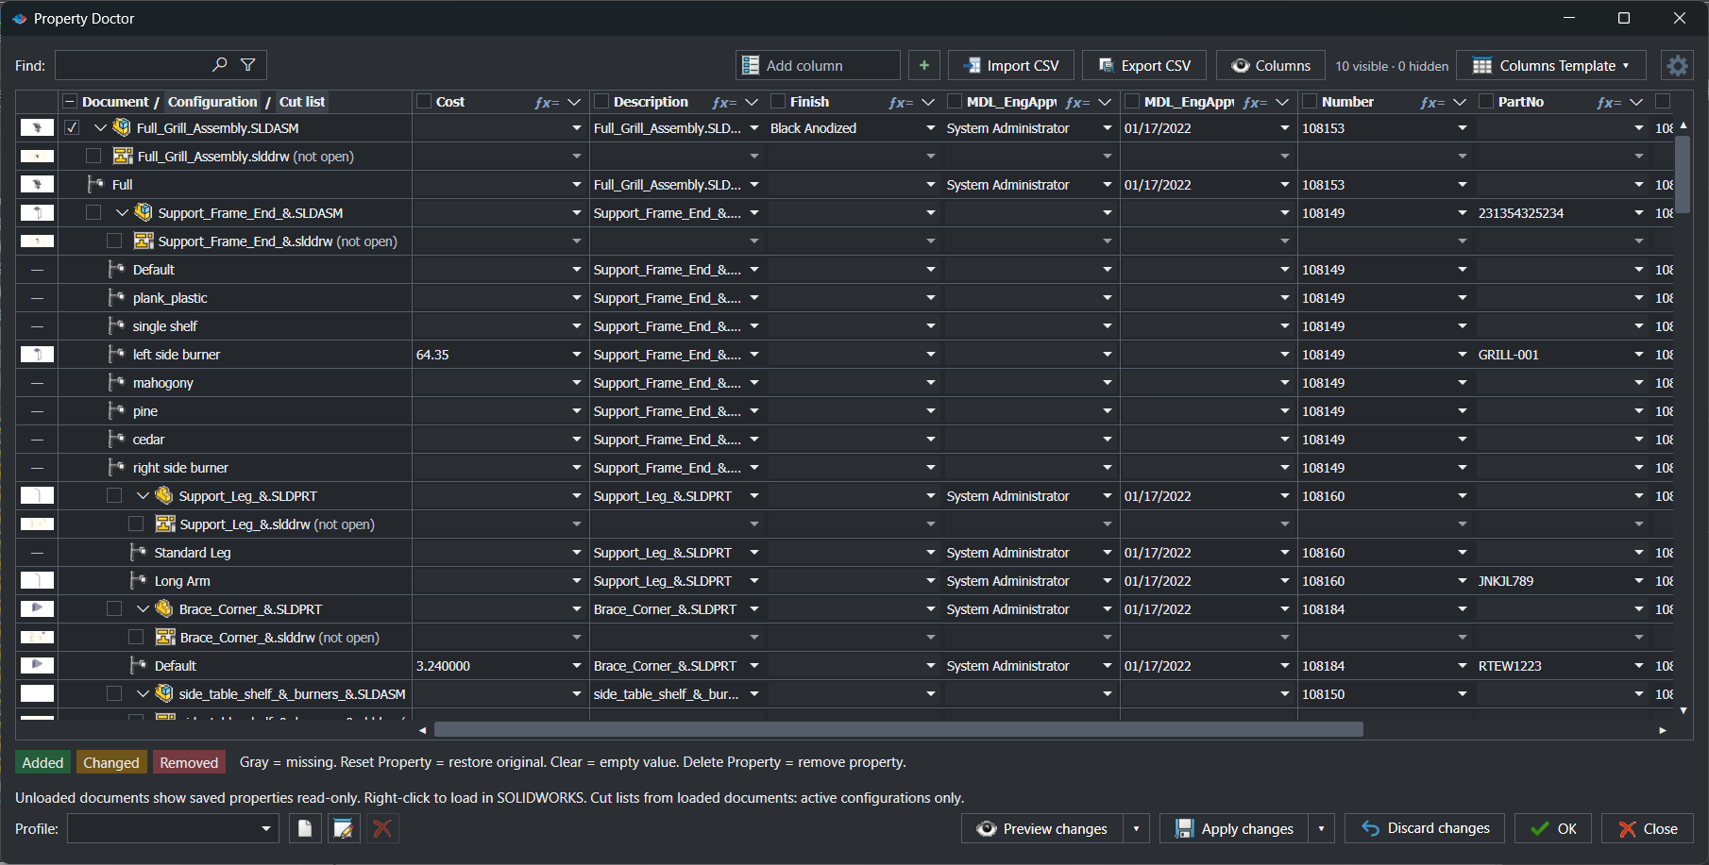Click the green plus add button
This screenshot has height=865, width=1709.
[924, 65]
